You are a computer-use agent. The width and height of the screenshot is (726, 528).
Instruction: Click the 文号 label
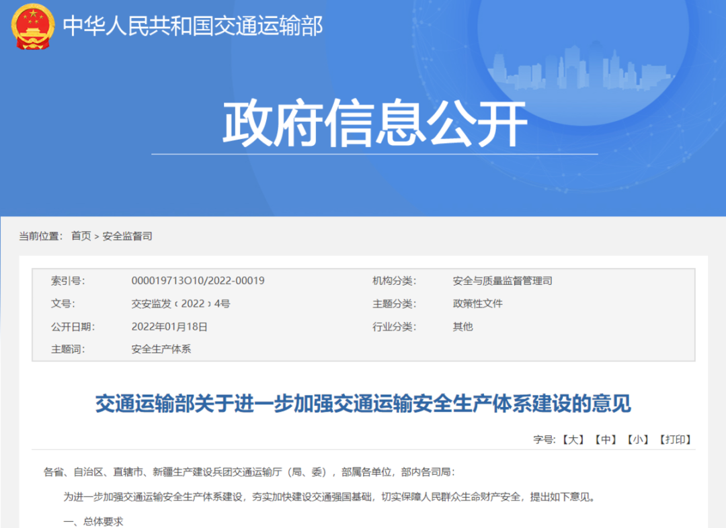63,304
